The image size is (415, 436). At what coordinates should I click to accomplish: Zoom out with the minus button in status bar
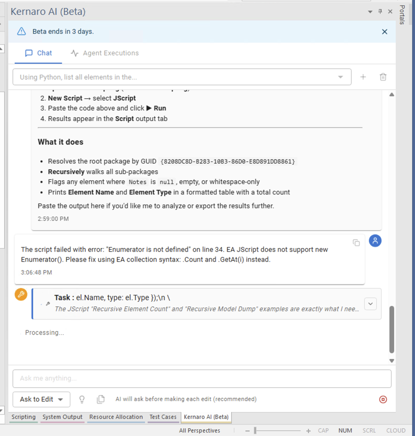pos(247,431)
